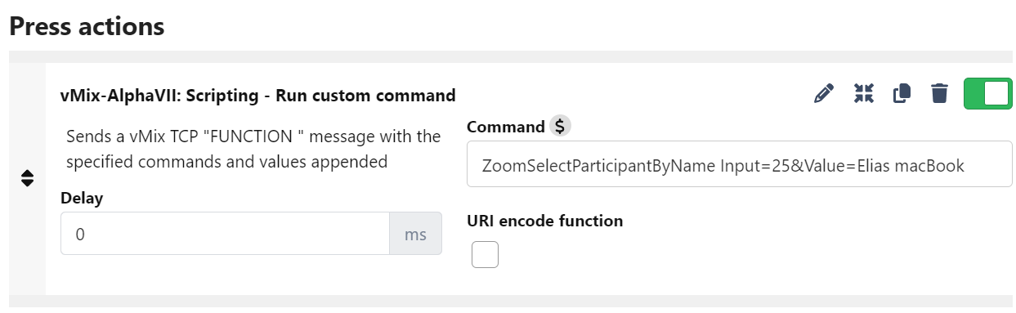The height and width of the screenshot is (313, 1016).
Task: Duplicate the action using the copy icon
Action: [902, 94]
